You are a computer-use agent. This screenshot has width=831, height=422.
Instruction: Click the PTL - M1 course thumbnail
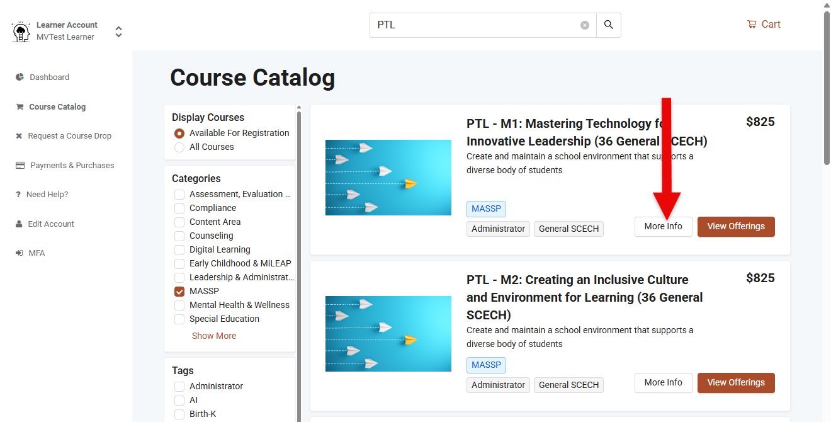388,178
